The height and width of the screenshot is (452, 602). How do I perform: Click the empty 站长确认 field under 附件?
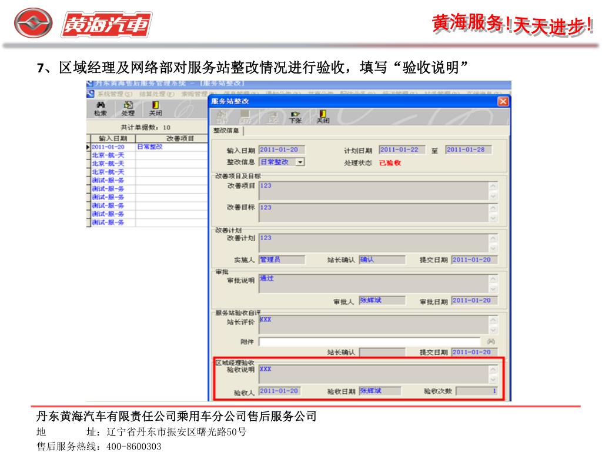[382, 352]
